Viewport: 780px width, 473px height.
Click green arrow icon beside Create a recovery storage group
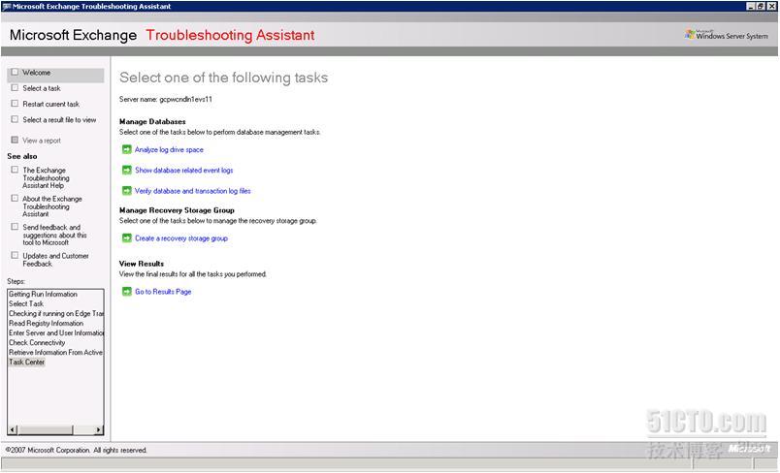(x=127, y=238)
